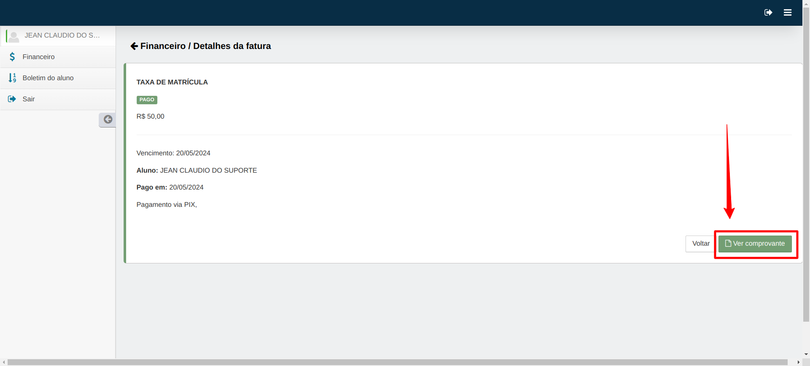The height and width of the screenshot is (366, 810).
Task: Click the horizontal scrollbar right arrow
Action: [798, 362]
